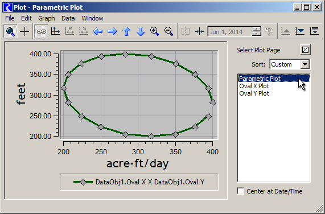Enable Center at Date/Time checkbox
The image size is (325, 214).
pos(240,191)
